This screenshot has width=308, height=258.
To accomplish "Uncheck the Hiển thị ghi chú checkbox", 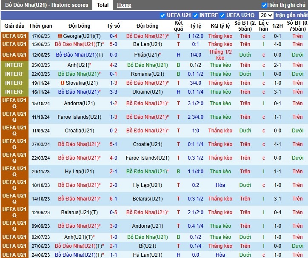I will 264,5.
